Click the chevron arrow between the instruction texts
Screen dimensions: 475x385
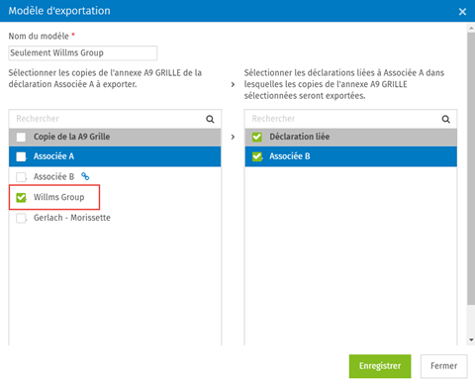tap(233, 84)
